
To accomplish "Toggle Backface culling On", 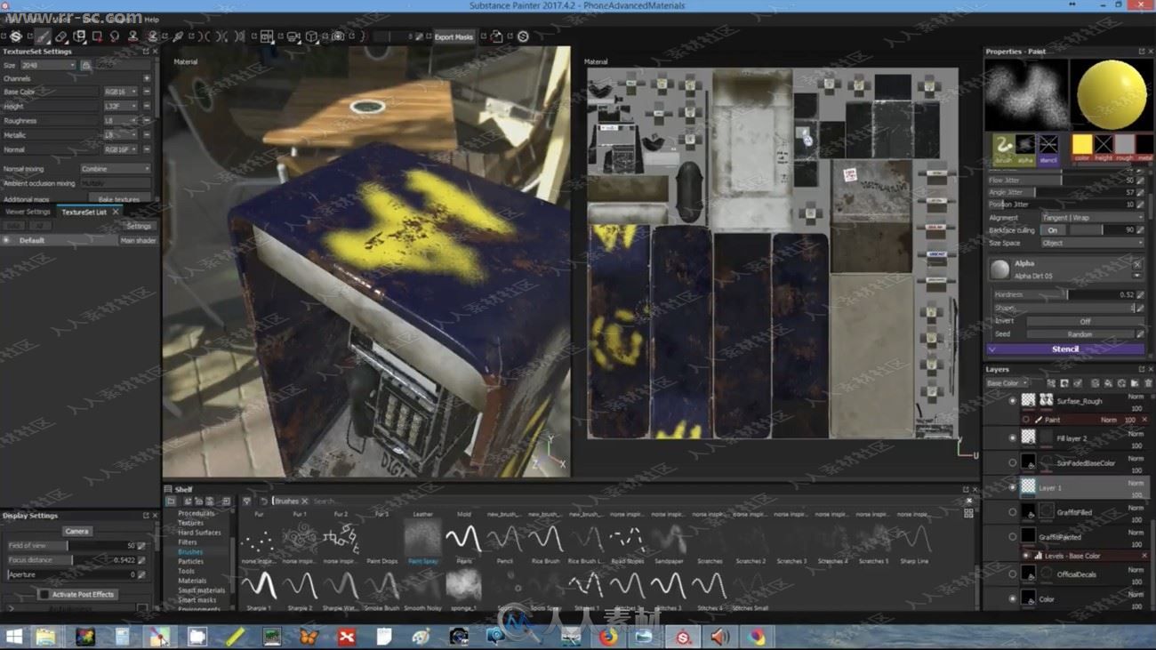I will (x=1053, y=230).
